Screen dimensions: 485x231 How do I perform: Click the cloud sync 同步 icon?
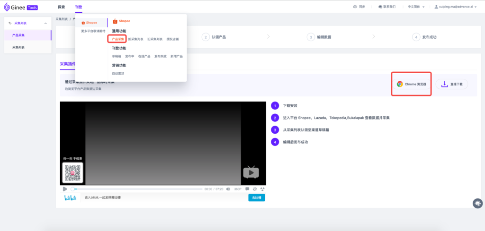click(356, 7)
